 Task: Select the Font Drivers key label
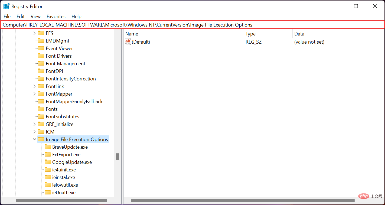(x=59, y=56)
